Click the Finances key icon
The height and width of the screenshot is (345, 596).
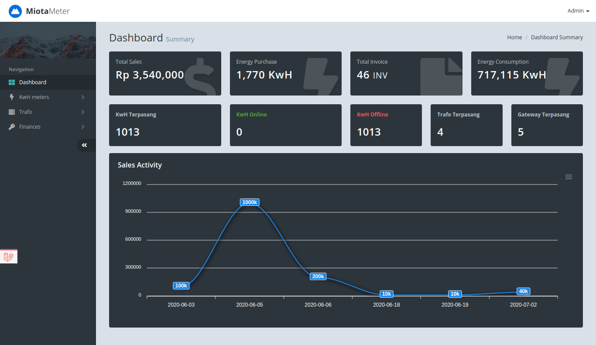(12, 127)
